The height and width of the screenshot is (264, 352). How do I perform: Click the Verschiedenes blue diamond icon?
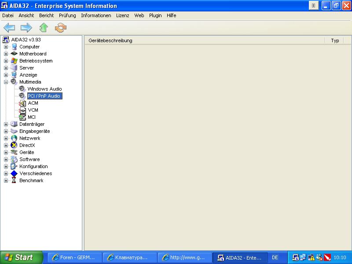click(14, 173)
